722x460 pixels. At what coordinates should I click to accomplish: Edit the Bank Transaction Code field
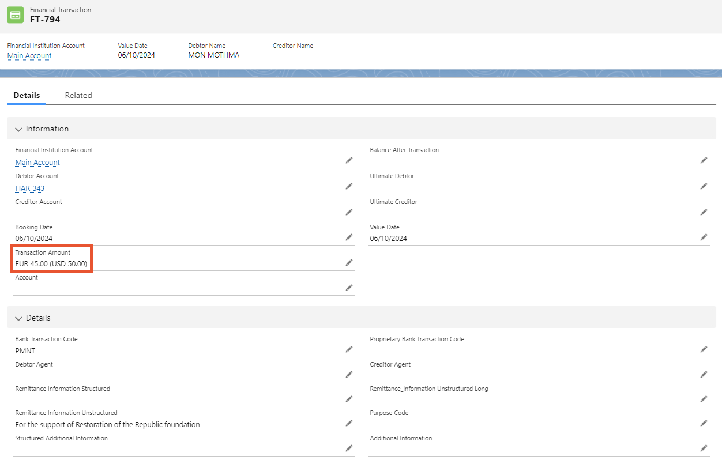point(349,349)
